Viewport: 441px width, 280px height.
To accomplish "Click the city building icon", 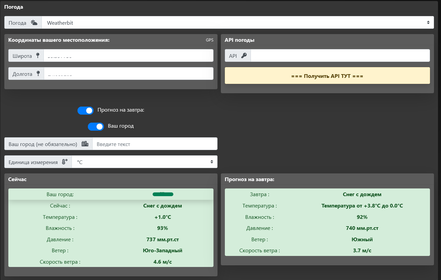I will click(x=85, y=144).
